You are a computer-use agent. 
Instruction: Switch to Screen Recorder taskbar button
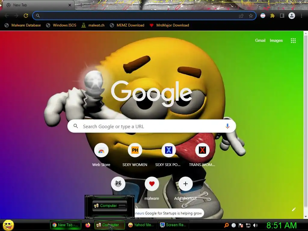pyautogui.click(x=174, y=225)
